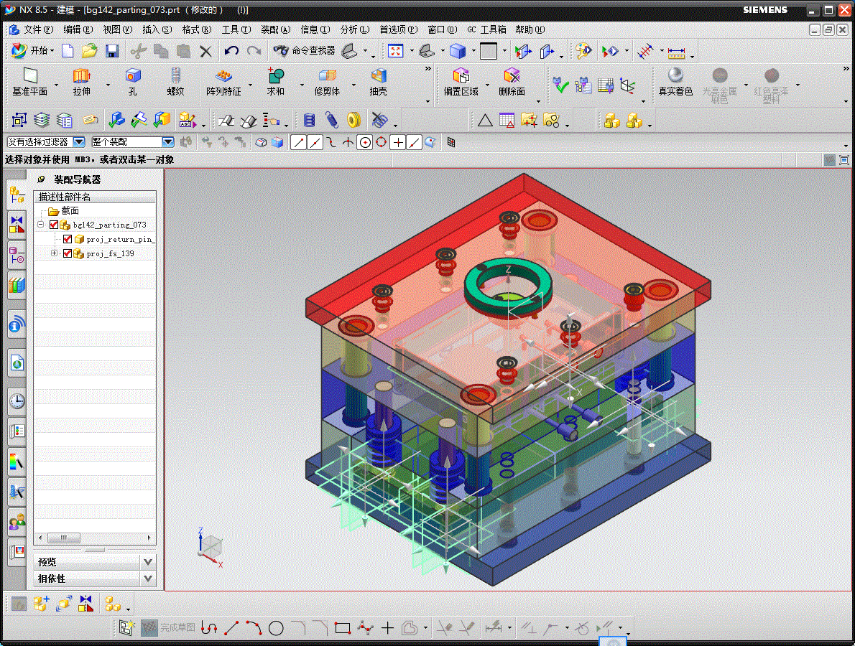Click the 开始 start button
Viewport: 855px width, 646px height.
tap(33, 51)
